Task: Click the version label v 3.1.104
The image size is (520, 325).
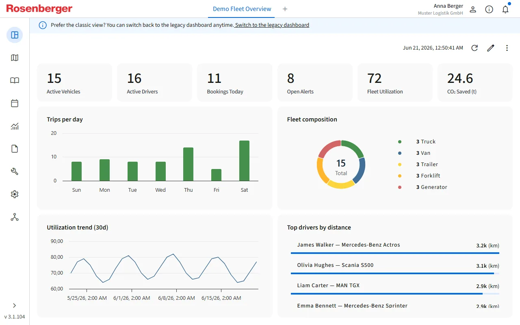Action: (x=15, y=317)
